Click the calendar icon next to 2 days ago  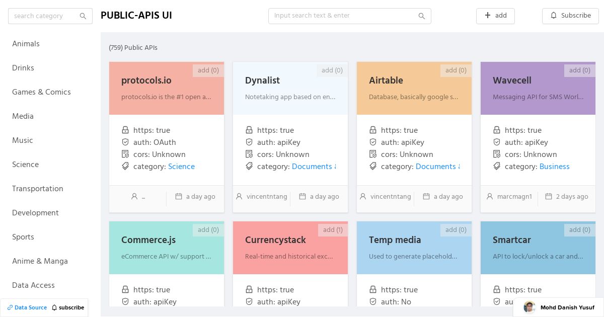[549, 197]
